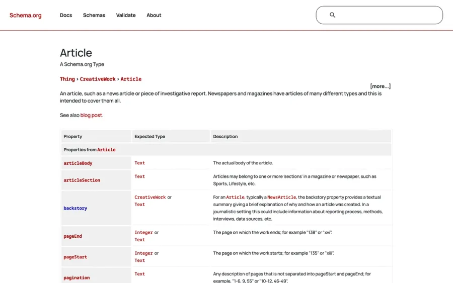Viewport: 453px width, 283px height.
Task: Click the search magnifier icon
Action: [333, 15]
